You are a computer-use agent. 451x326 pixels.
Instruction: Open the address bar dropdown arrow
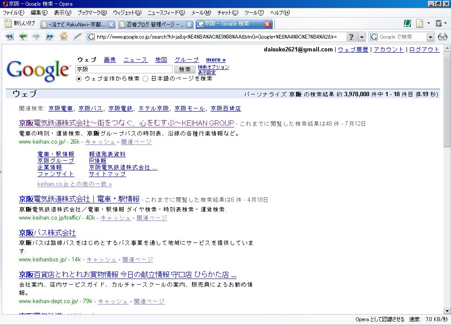coord(362,37)
